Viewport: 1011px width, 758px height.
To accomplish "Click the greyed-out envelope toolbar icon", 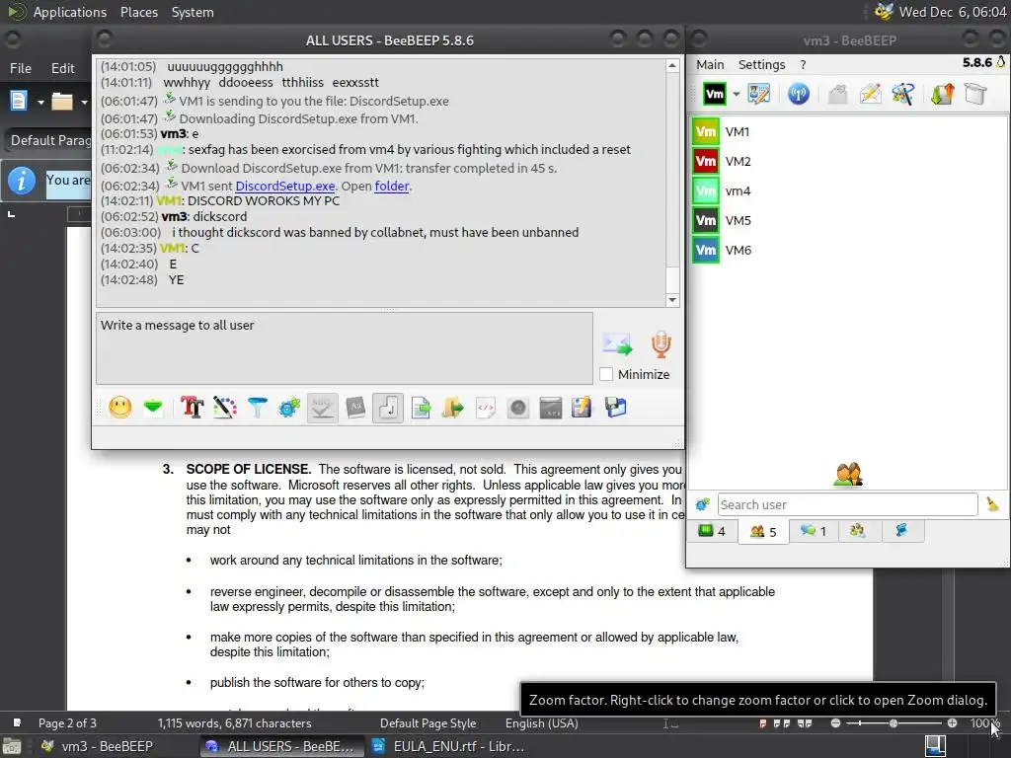I will pos(837,94).
